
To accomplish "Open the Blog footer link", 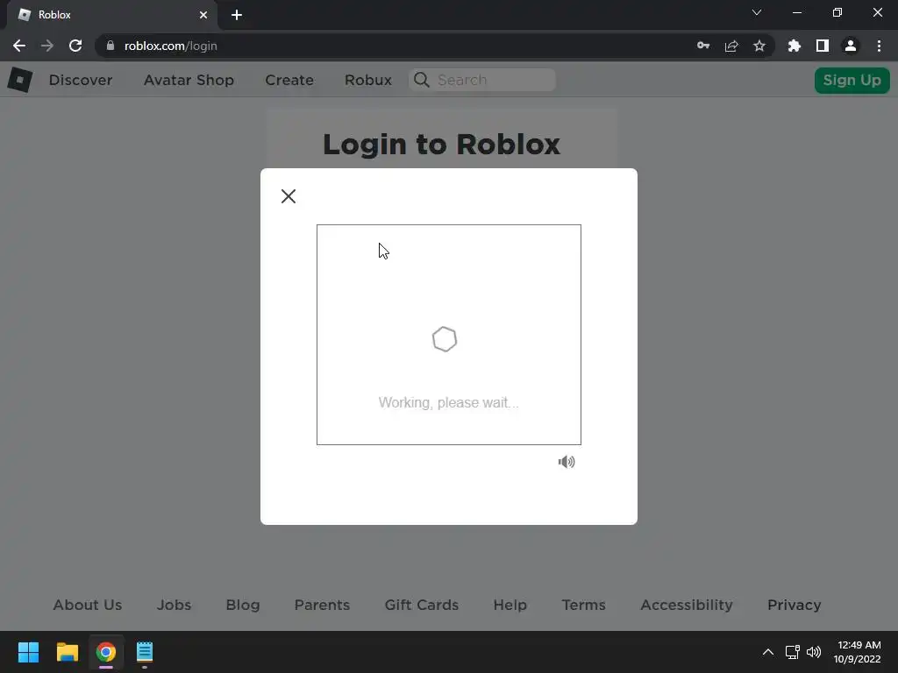I will (243, 605).
